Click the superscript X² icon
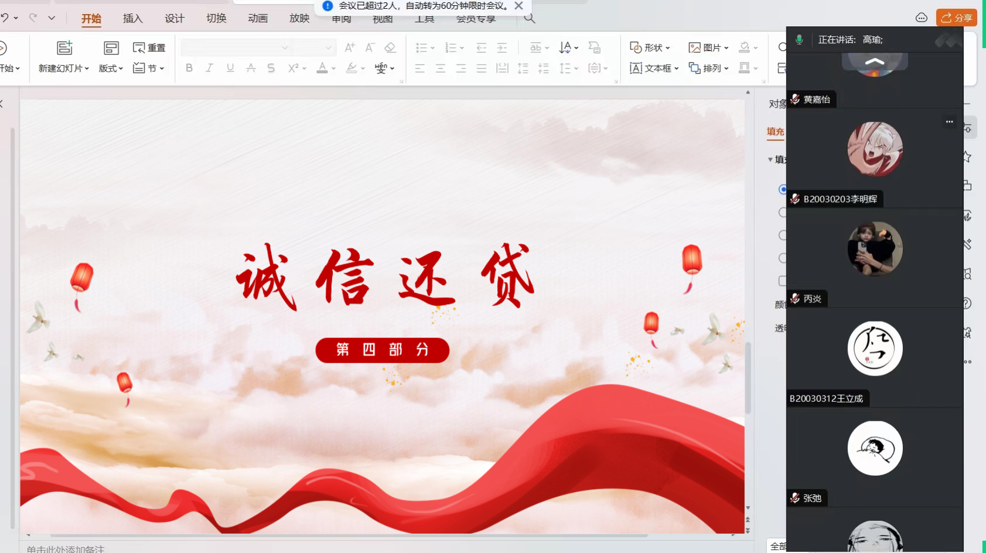986x553 pixels. 293,68
